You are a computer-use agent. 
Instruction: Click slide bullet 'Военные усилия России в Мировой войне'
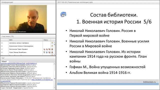click(x=109, y=43)
